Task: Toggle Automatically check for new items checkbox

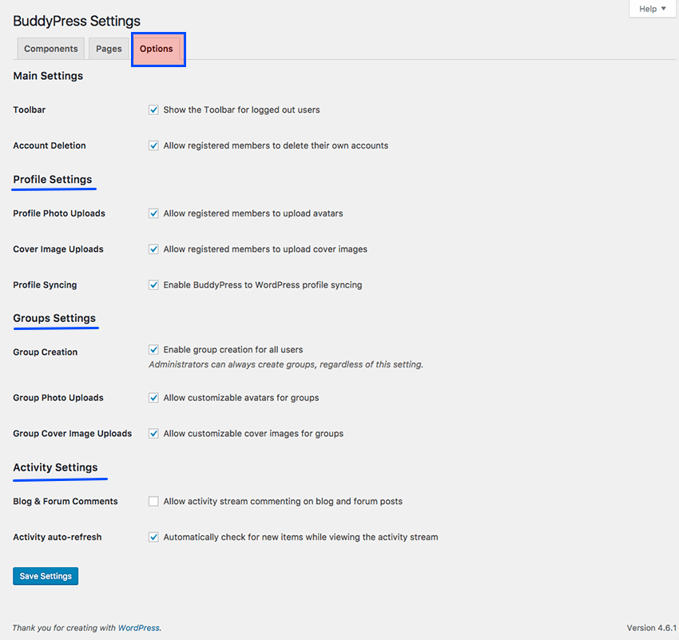Action: coord(153,537)
